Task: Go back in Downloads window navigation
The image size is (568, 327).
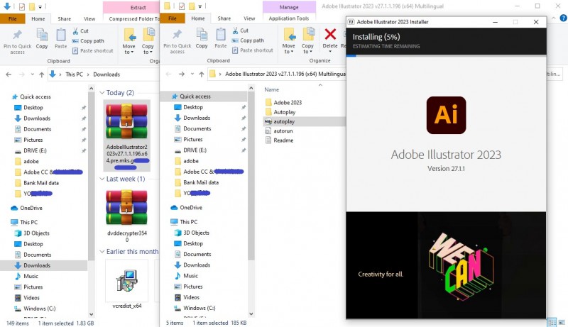Action: pos(9,74)
